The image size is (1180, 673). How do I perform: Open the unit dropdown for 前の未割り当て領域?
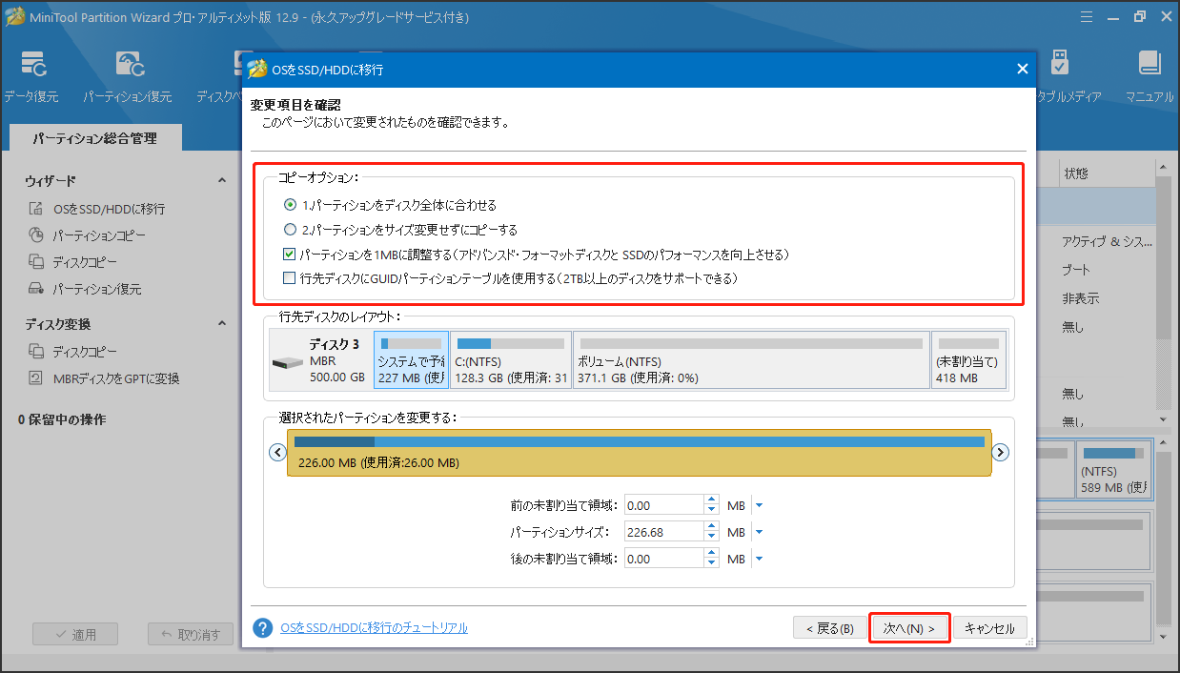759,506
